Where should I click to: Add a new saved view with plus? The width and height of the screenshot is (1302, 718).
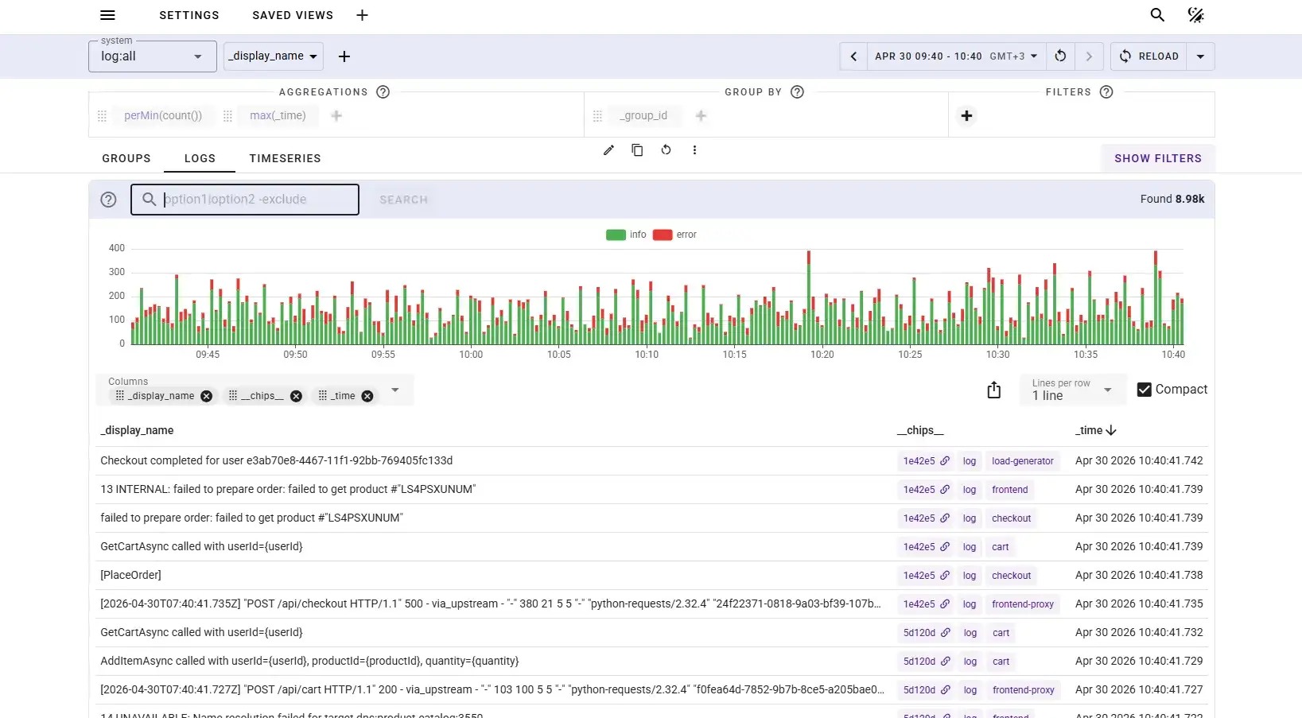(x=362, y=15)
